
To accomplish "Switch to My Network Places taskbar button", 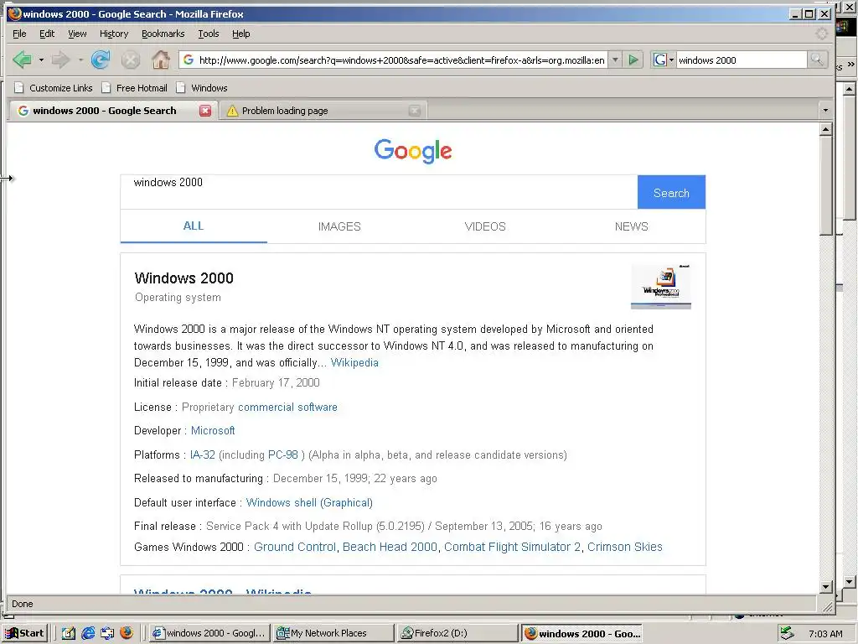I will click(x=333, y=633).
